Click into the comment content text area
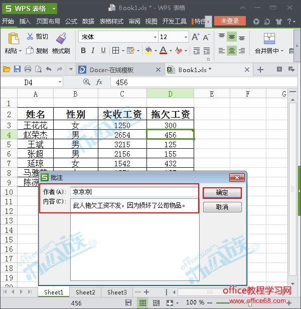Viewport: 301px width, 309px height. coord(134,239)
